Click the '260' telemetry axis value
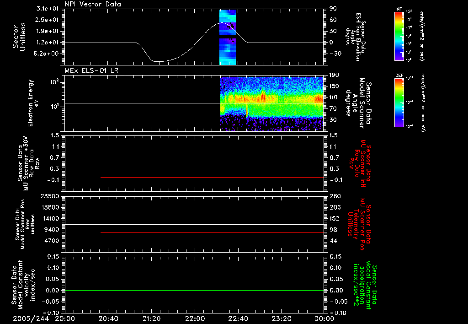 (335, 196)
